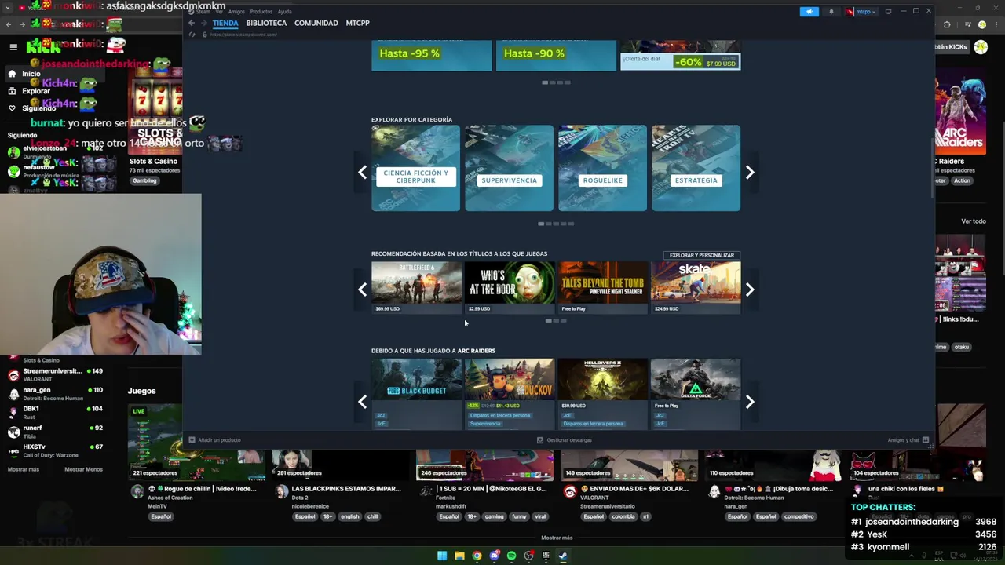Open the Amigos menu
1005x565 pixels.
coord(236,12)
